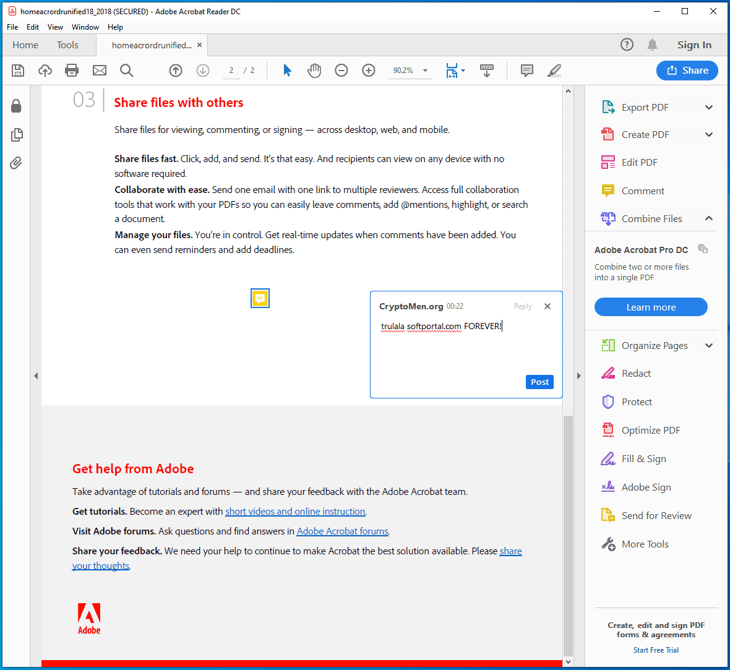Collapse the right tools pane arrow
Screen dimensions: 730x670
578,376
